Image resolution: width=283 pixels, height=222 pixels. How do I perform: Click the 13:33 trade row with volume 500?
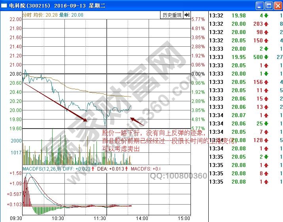[245, 57]
